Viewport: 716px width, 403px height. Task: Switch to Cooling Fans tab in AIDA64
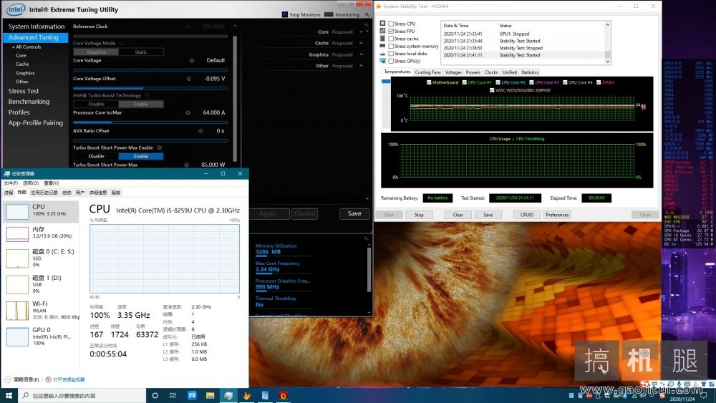tap(427, 72)
